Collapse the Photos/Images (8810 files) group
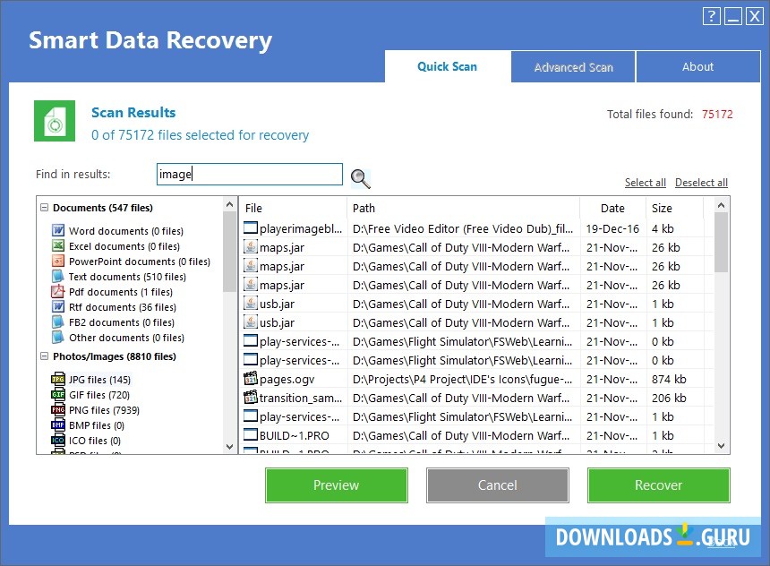 tap(44, 356)
